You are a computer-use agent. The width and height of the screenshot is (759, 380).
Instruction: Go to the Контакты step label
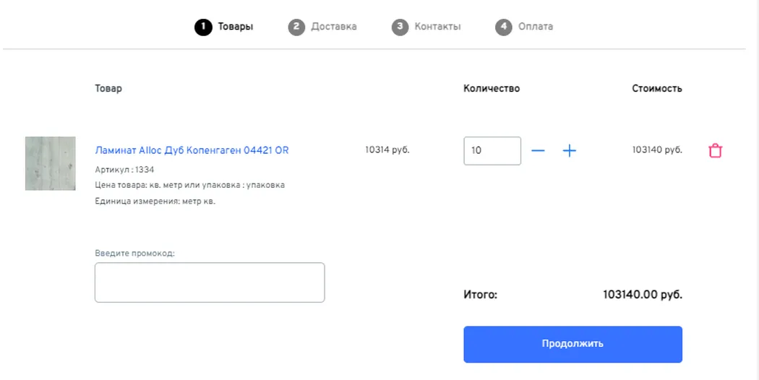click(x=437, y=27)
